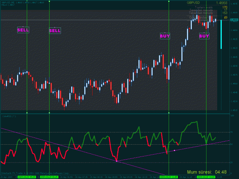Click the 'Mum süresi: 04:48' candle timer
The image size is (239, 179).
tap(206, 172)
